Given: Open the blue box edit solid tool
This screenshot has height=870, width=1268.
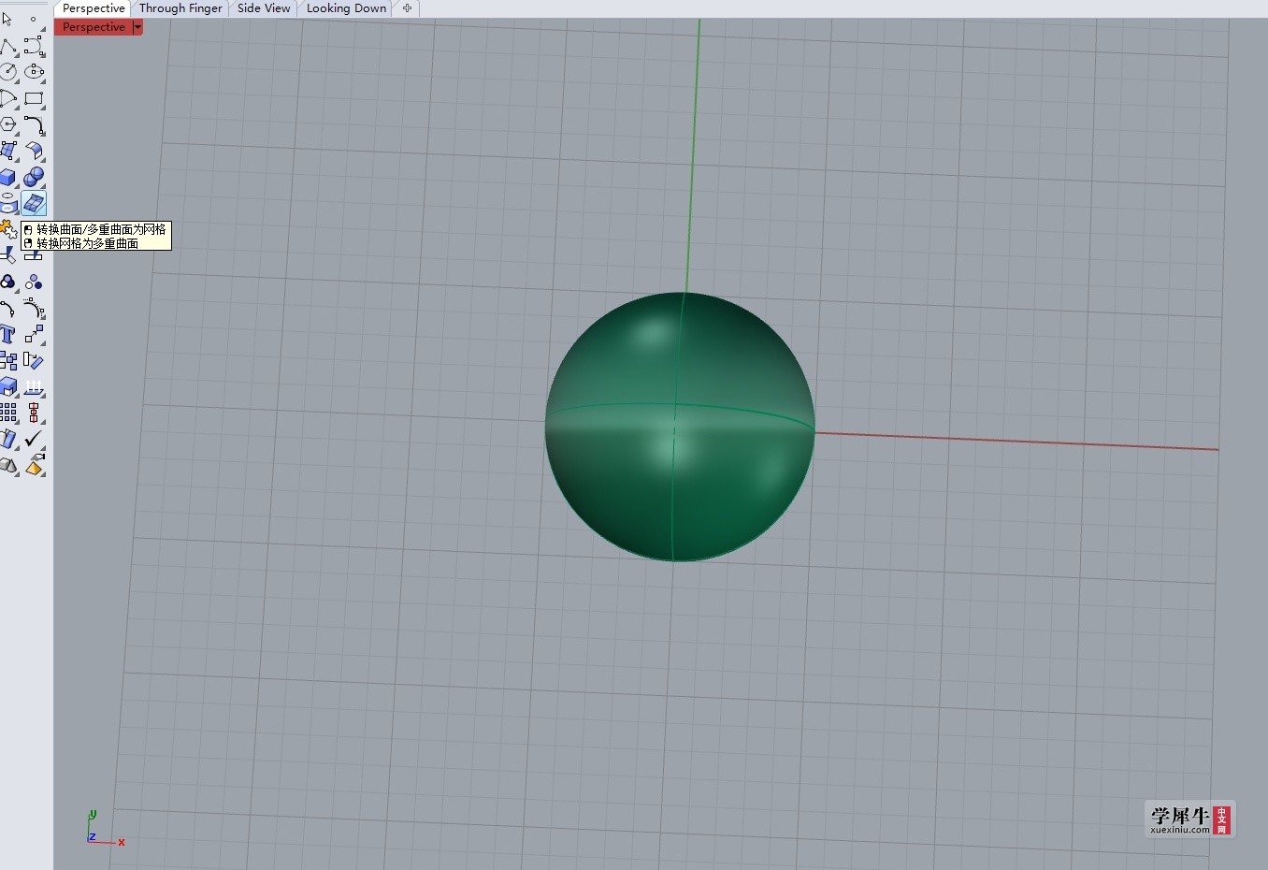Looking at the screenshot, I should [x=7, y=386].
